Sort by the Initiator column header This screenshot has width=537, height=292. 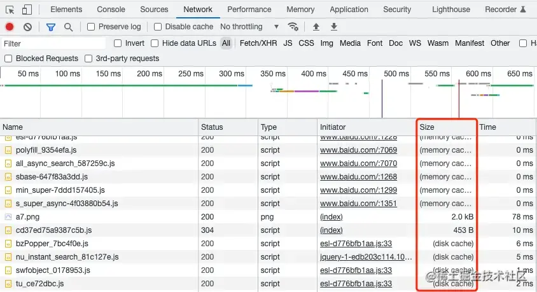[366, 127]
